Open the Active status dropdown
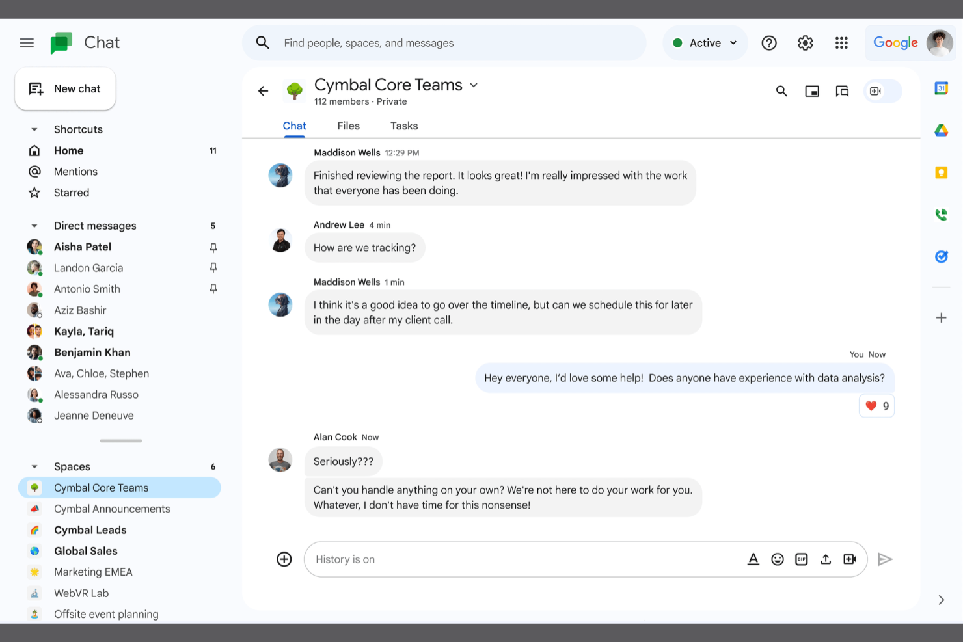The width and height of the screenshot is (963, 642). (705, 42)
